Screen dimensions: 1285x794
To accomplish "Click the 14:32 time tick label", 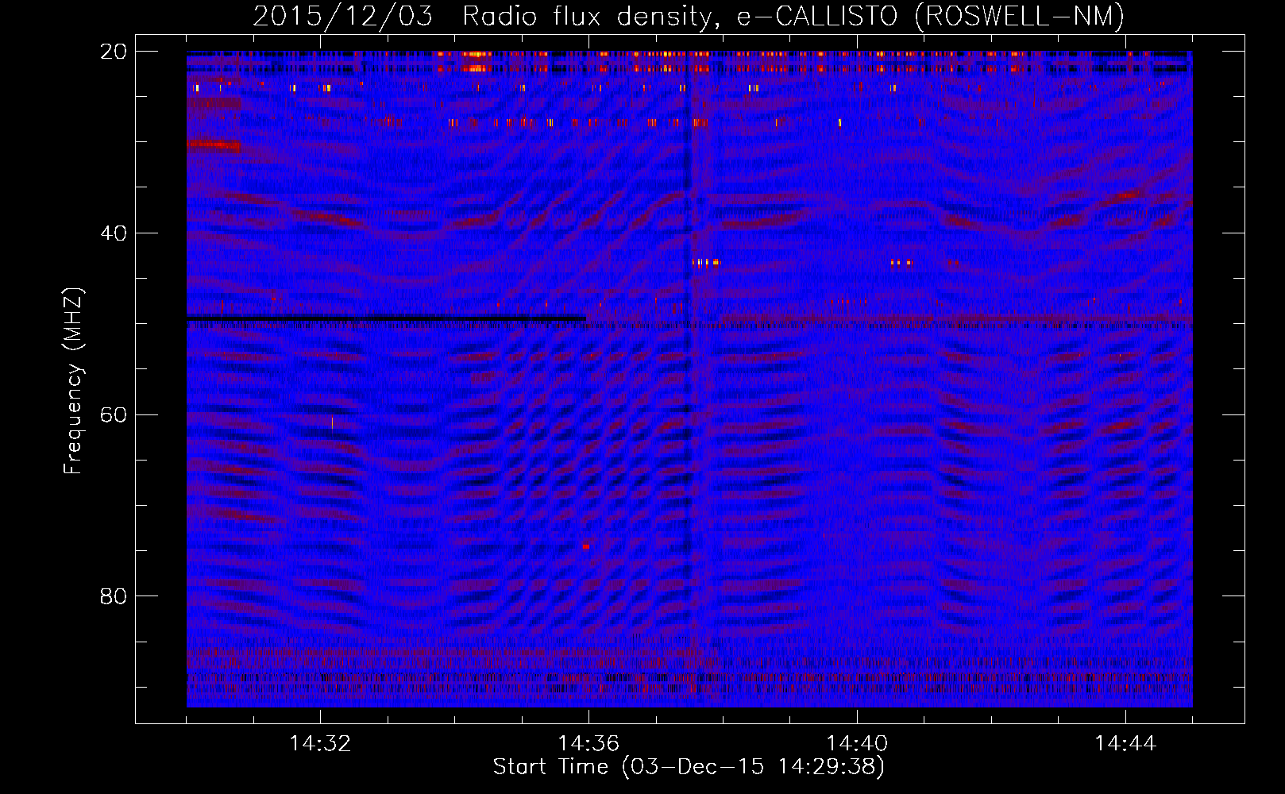I will click(320, 744).
